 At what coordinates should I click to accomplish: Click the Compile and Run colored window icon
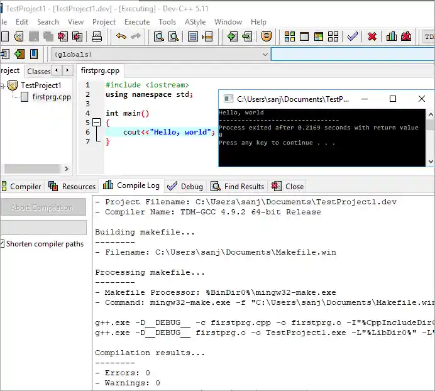coord(319,36)
